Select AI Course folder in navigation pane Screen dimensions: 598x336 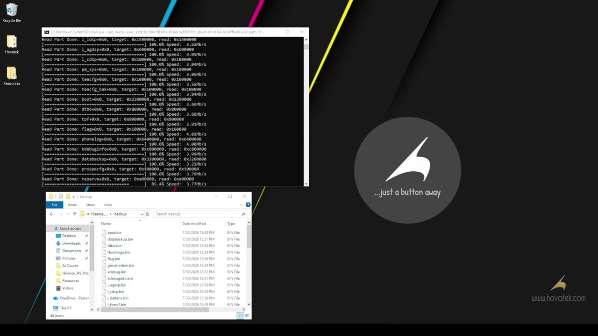(67, 266)
